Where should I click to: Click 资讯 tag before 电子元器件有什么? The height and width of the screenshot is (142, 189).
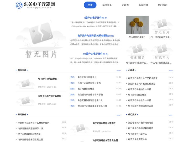(x=72, y=89)
